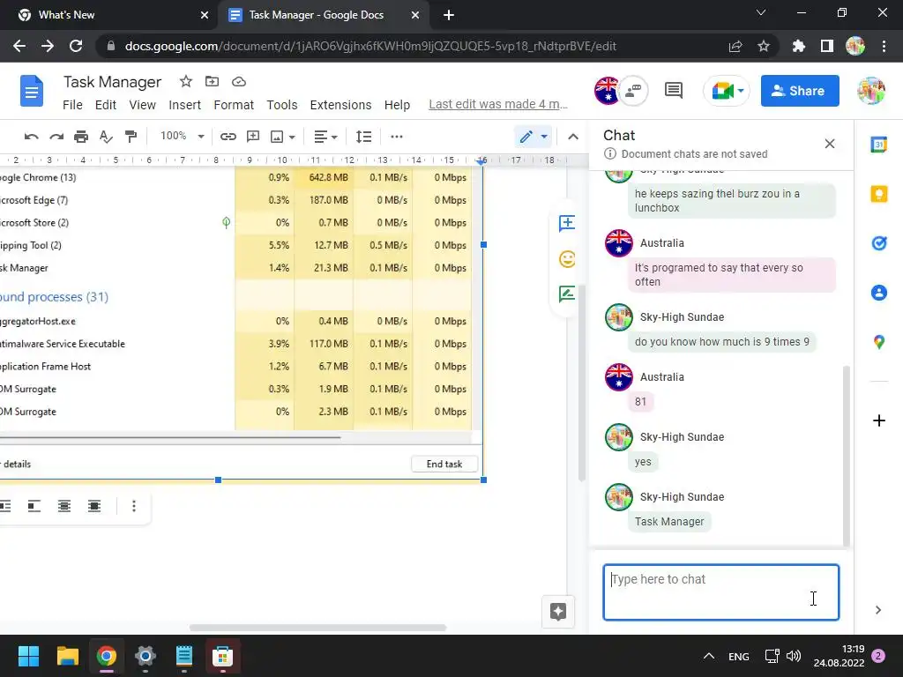Open the File menu
Image resolution: width=903 pixels, height=677 pixels.
tap(72, 105)
